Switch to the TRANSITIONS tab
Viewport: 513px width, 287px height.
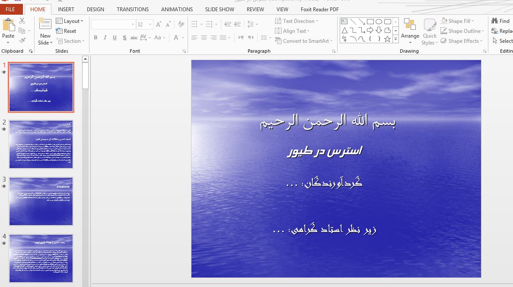pyautogui.click(x=133, y=10)
